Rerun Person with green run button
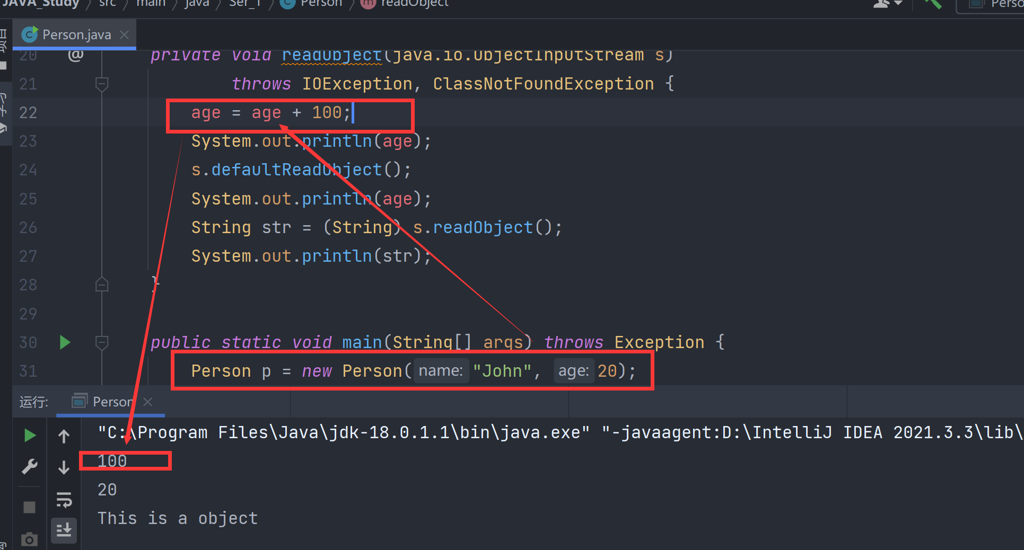The width and height of the screenshot is (1024, 550). (30, 436)
